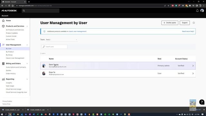Collapse User Management section
206x116 pixels.
[27, 45]
